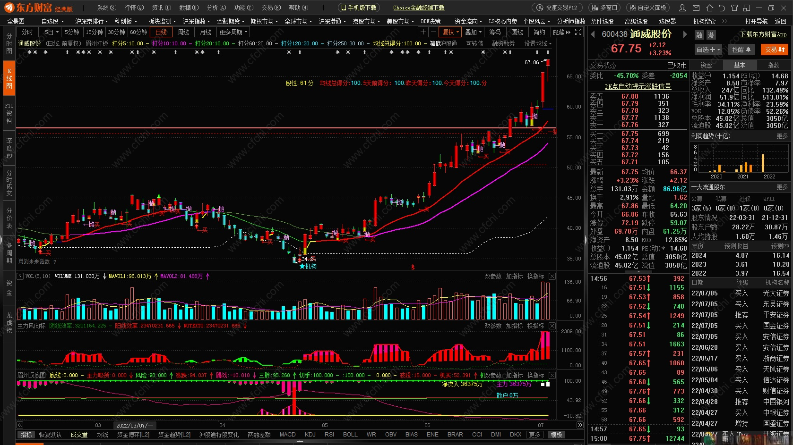Open 行情(Q) menu
This screenshot has height=445, width=793.
coord(134,8)
